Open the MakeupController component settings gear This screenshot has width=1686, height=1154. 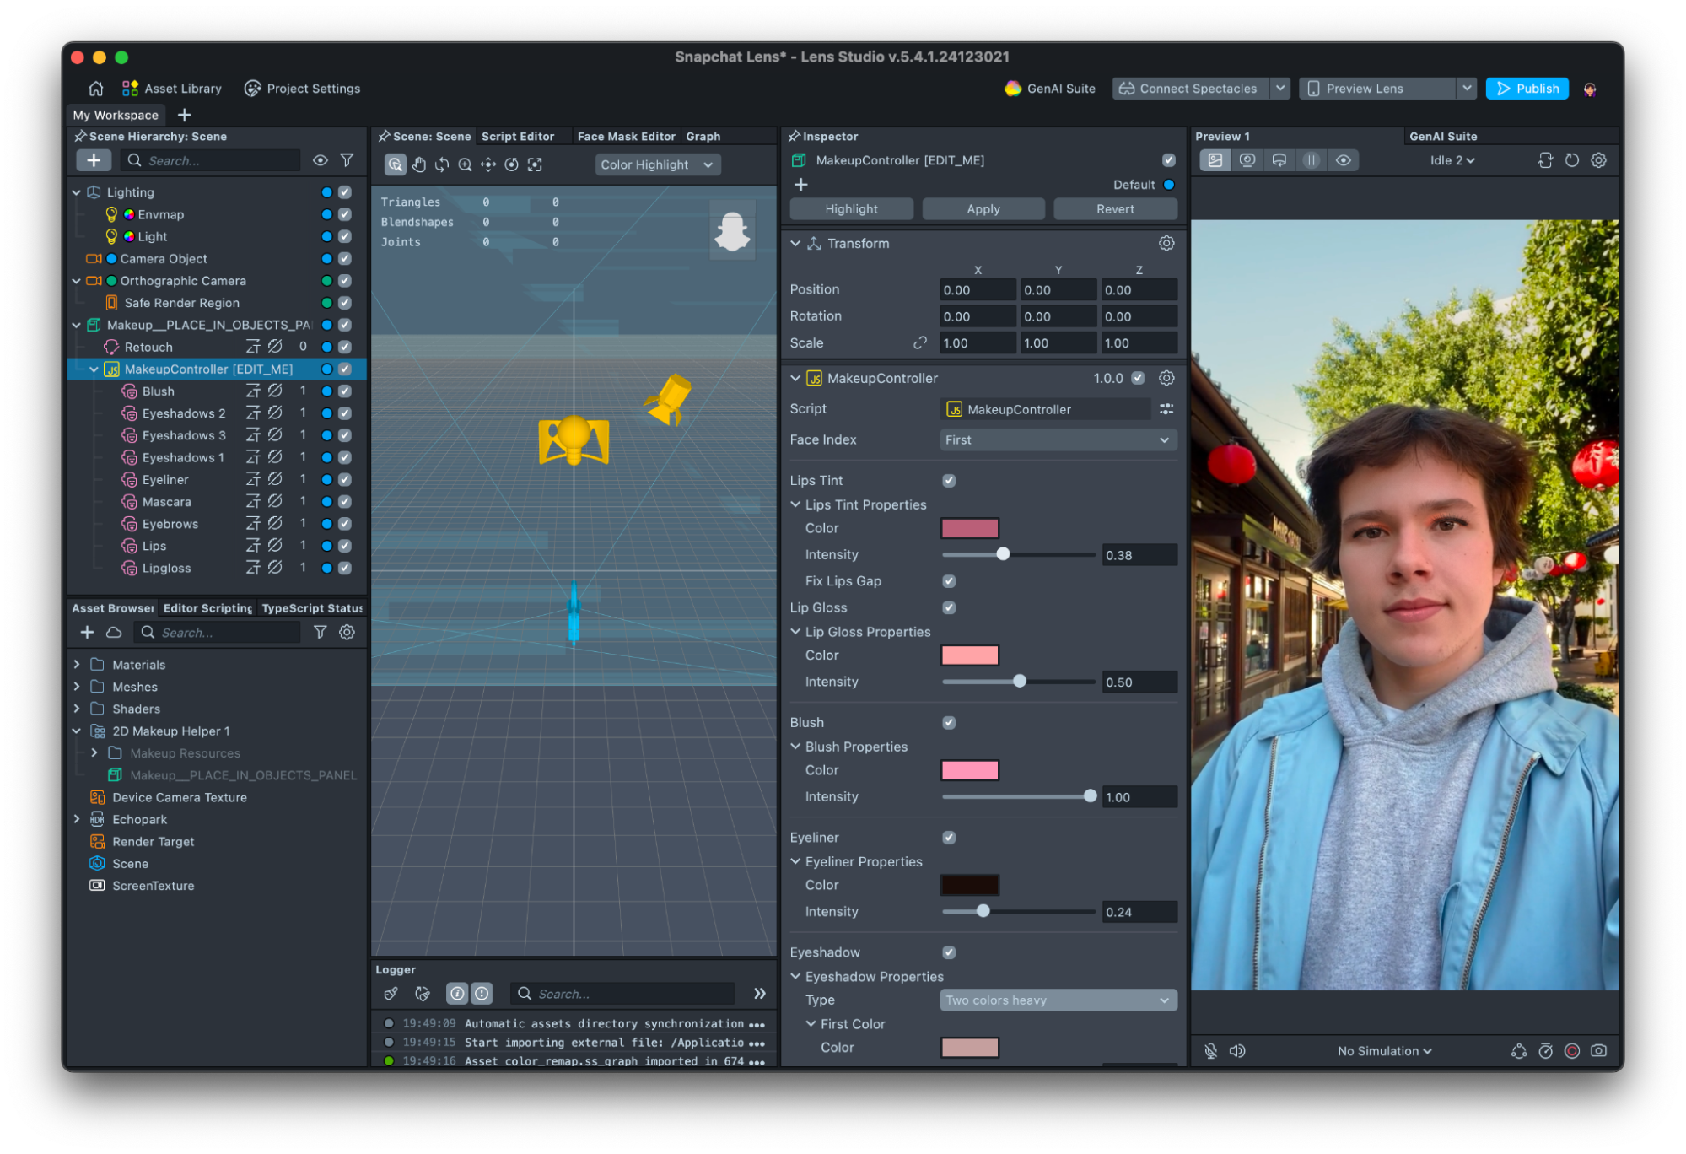1166,378
